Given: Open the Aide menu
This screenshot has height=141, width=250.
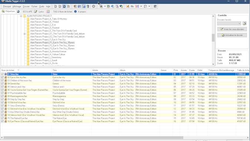Looking at the screenshot, I should 48,7.
